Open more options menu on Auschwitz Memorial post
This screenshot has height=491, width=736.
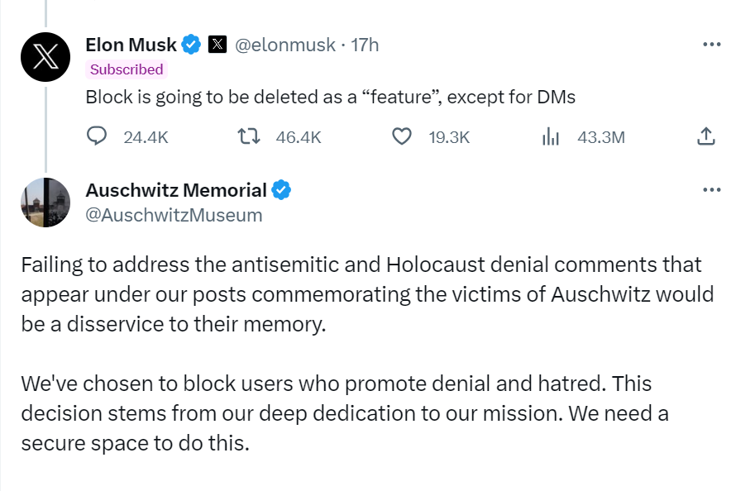[711, 189]
